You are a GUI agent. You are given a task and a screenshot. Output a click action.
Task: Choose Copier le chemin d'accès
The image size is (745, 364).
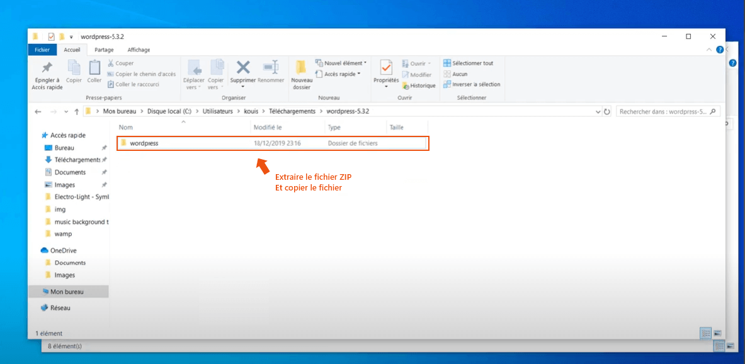click(142, 74)
